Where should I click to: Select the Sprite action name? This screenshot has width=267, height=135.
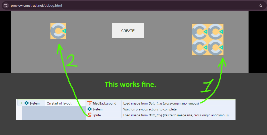point(97,115)
